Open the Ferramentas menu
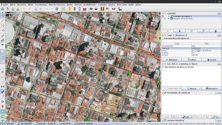This screenshot has width=222, height=125. coord(41,5)
